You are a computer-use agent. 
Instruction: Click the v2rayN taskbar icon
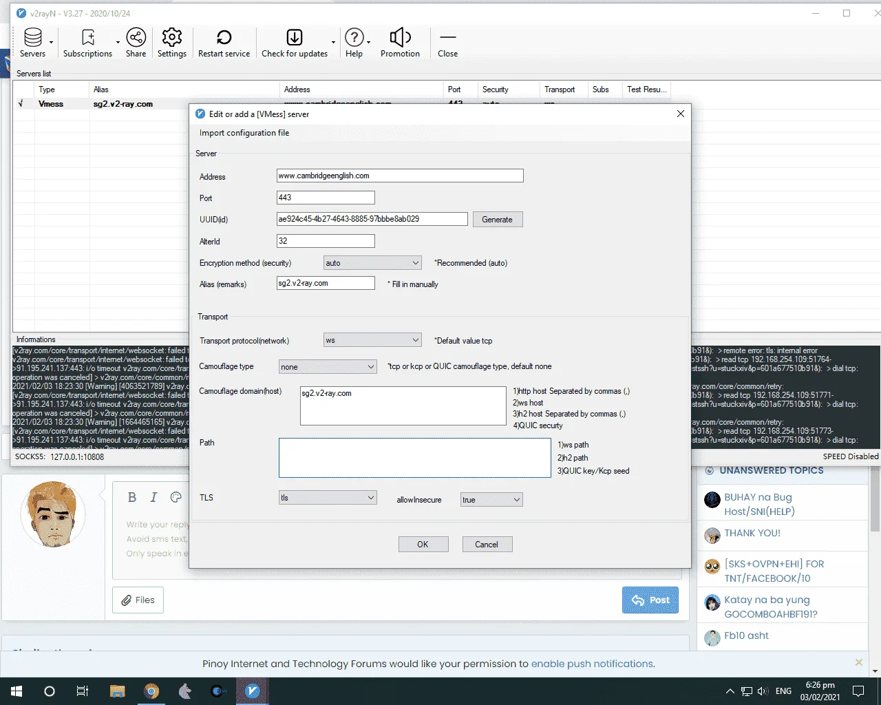click(x=253, y=691)
